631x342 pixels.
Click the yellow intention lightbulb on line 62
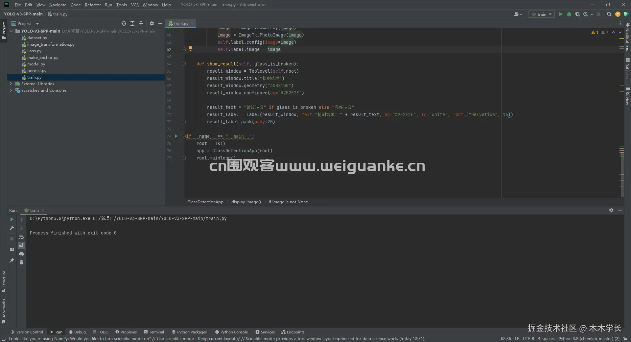click(x=190, y=48)
